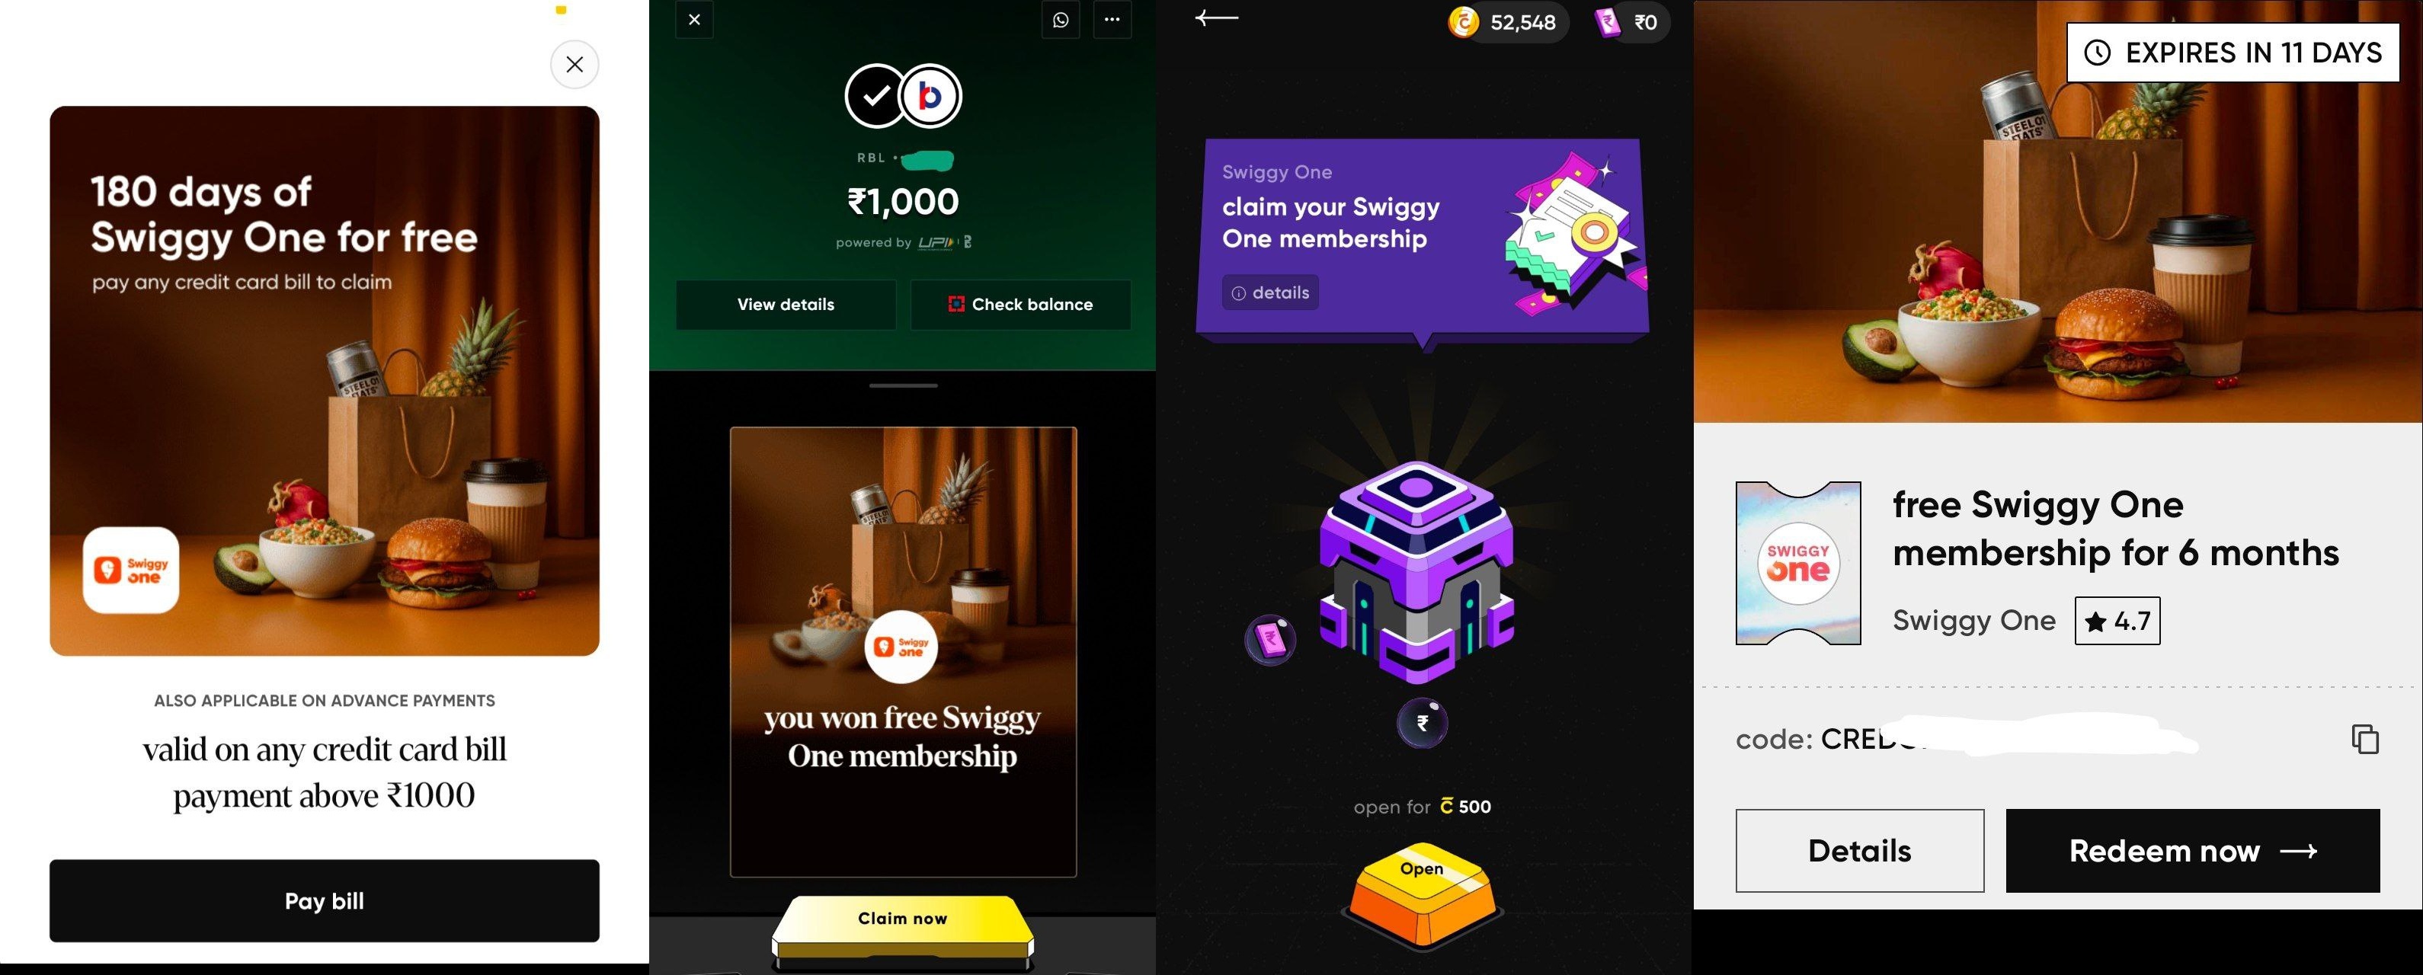The image size is (2423, 975).
Task: Open the three-dots more options menu
Action: pyautogui.click(x=1112, y=20)
